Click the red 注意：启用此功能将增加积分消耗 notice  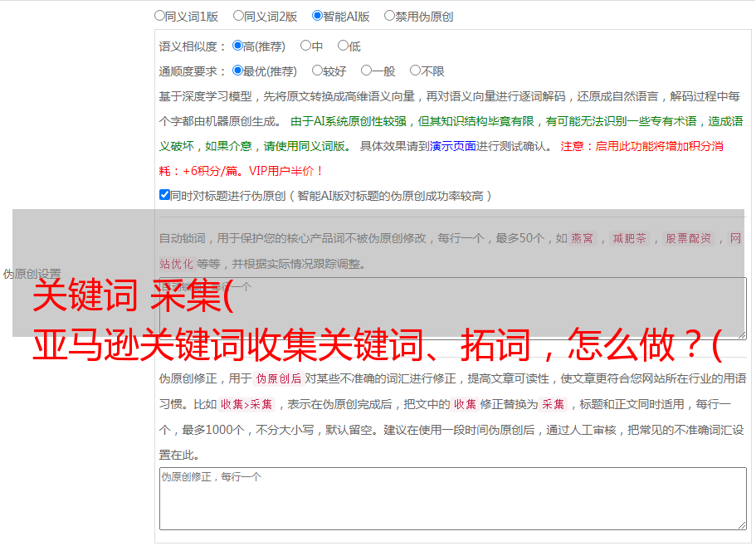coord(441,158)
